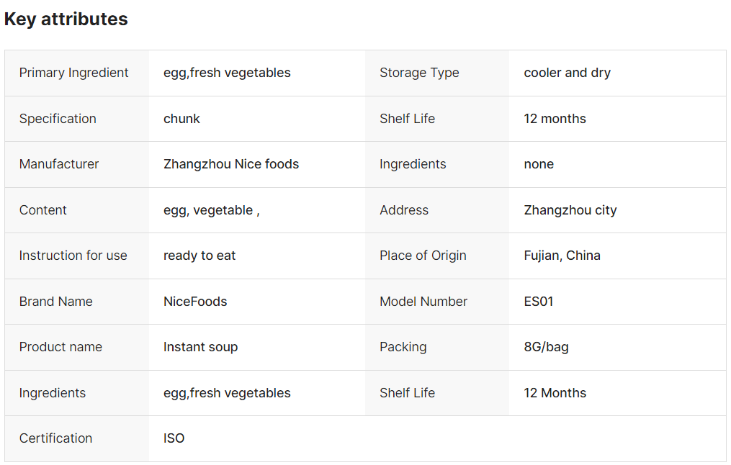Select the 'NiceFoods' brand name value
Viewport: 731px width, 465px height.
[x=195, y=302]
